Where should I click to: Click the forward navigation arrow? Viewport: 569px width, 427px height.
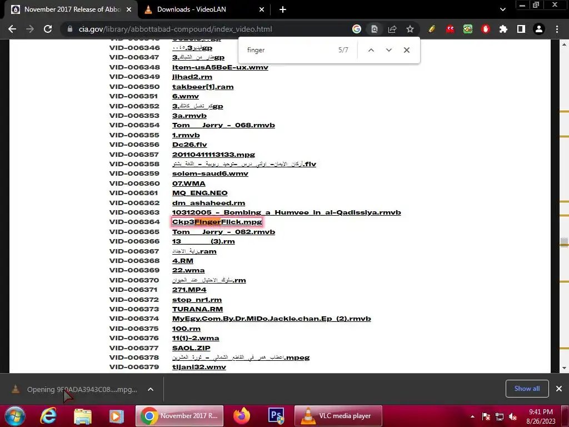(x=30, y=29)
